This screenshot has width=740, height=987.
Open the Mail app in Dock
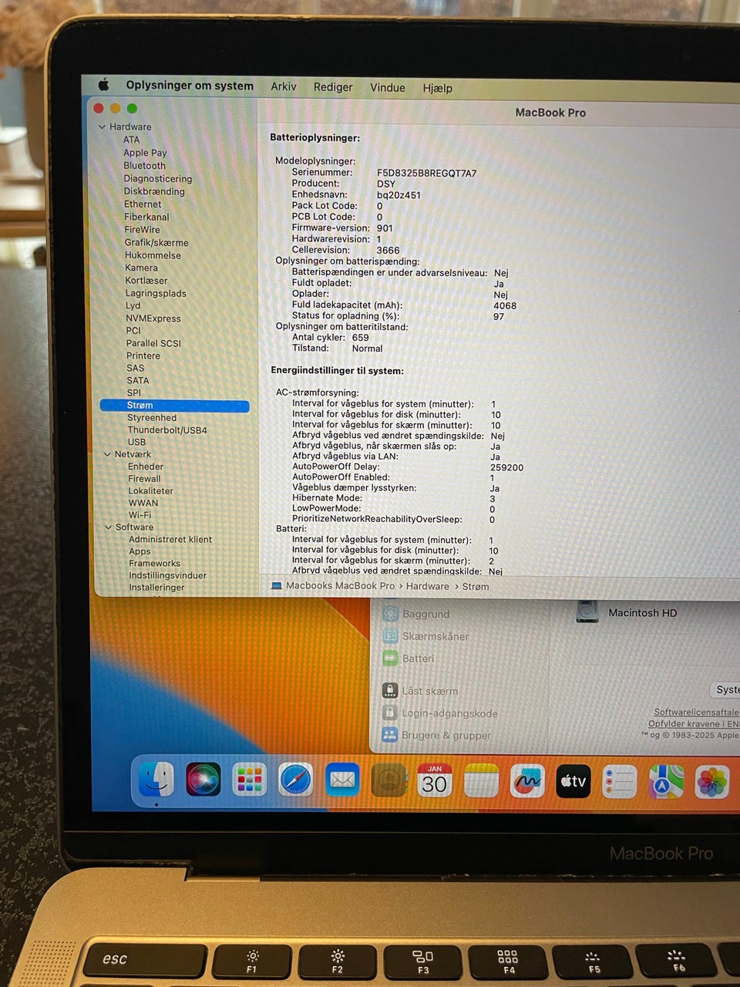coord(342,780)
